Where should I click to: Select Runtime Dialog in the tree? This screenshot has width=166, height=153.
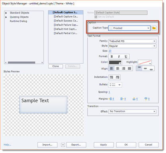18,21
